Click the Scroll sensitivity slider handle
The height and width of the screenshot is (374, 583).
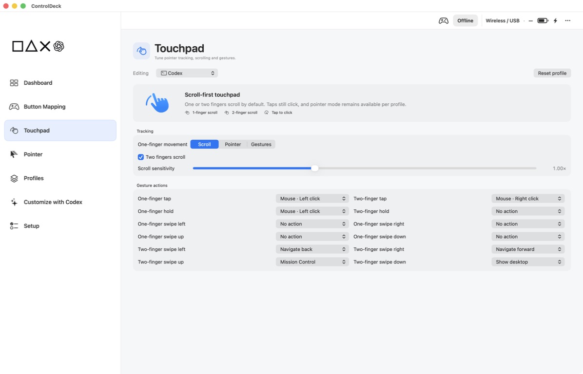pos(314,168)
